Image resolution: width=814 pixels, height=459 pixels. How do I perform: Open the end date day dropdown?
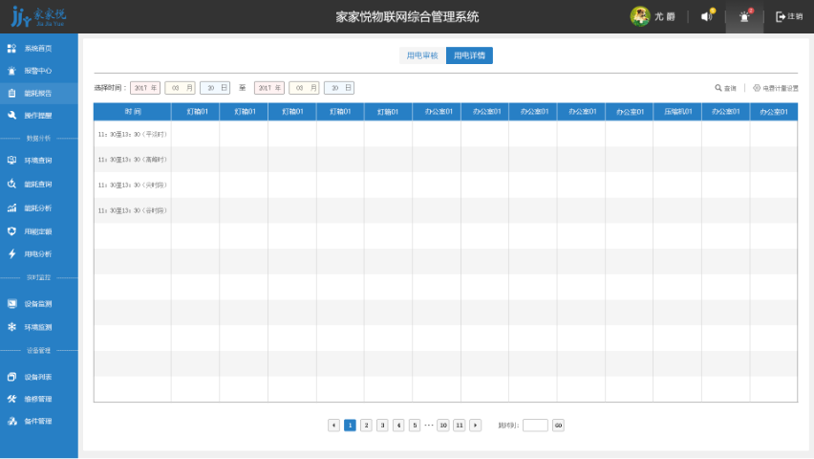338,88
